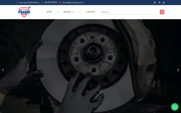Open the Marcas menu item
The width and height of the screenshot is (181, 113).
coord(67,12)
